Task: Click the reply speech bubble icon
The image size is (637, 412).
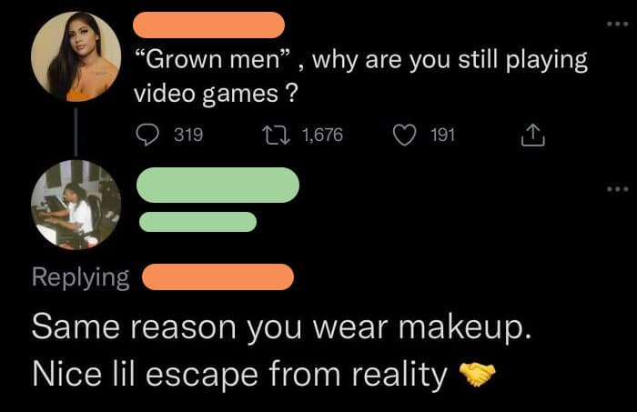Action: click(x=147, y=135)
